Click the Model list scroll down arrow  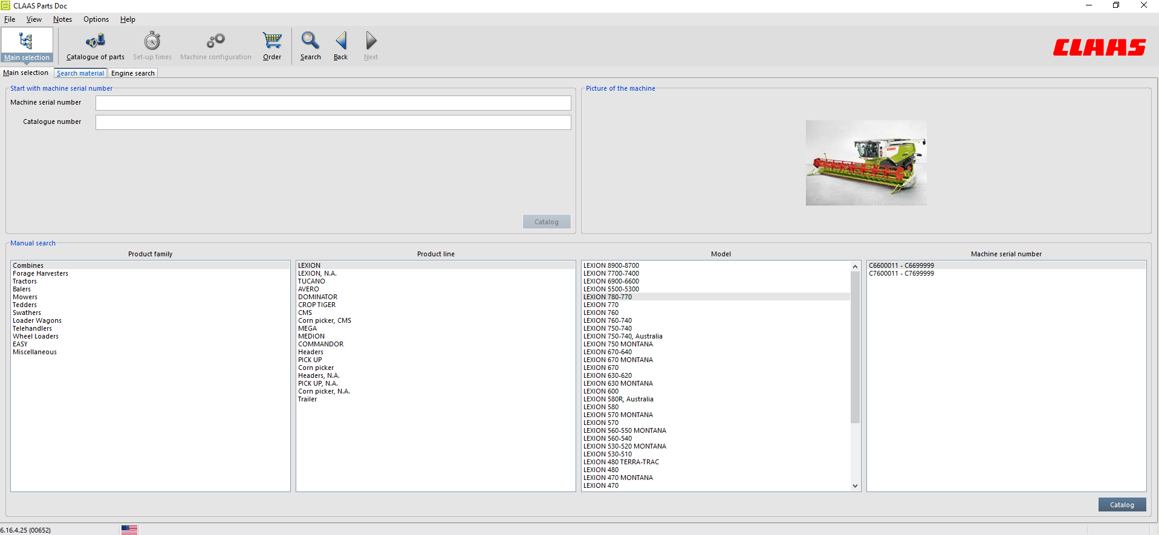[855, 485]
